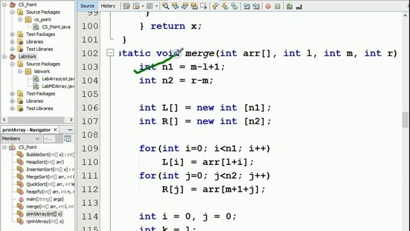This screenshot has width=410, height=231.
Task: Go to Next Bookmark icon
Action: (x=225, y=6)
